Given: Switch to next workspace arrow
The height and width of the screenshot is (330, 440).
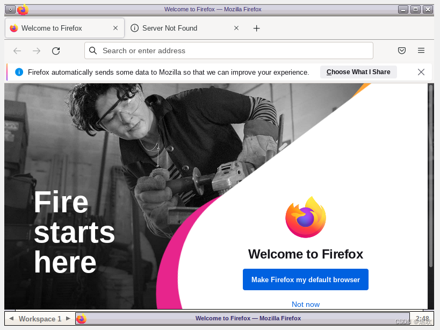Looking at the screenshot, I should (68, 319).
